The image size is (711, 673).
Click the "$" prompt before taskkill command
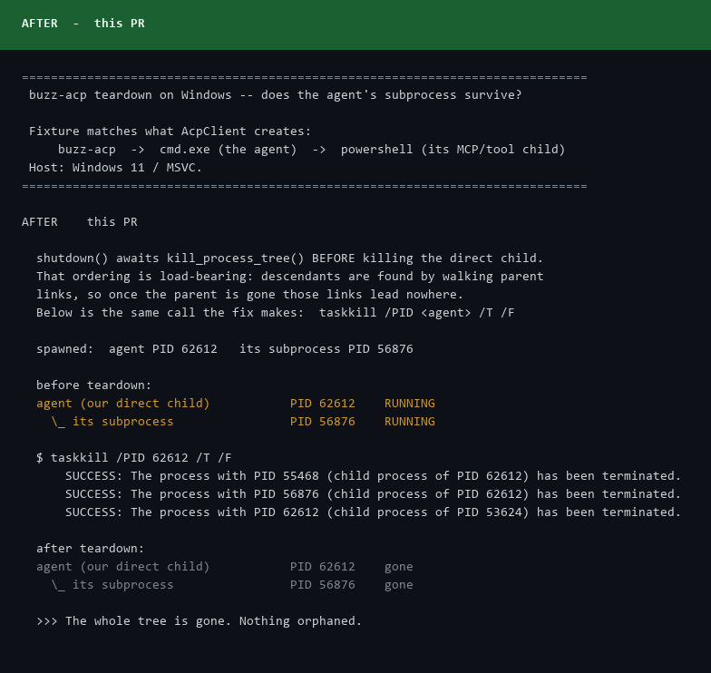[40, 457]
